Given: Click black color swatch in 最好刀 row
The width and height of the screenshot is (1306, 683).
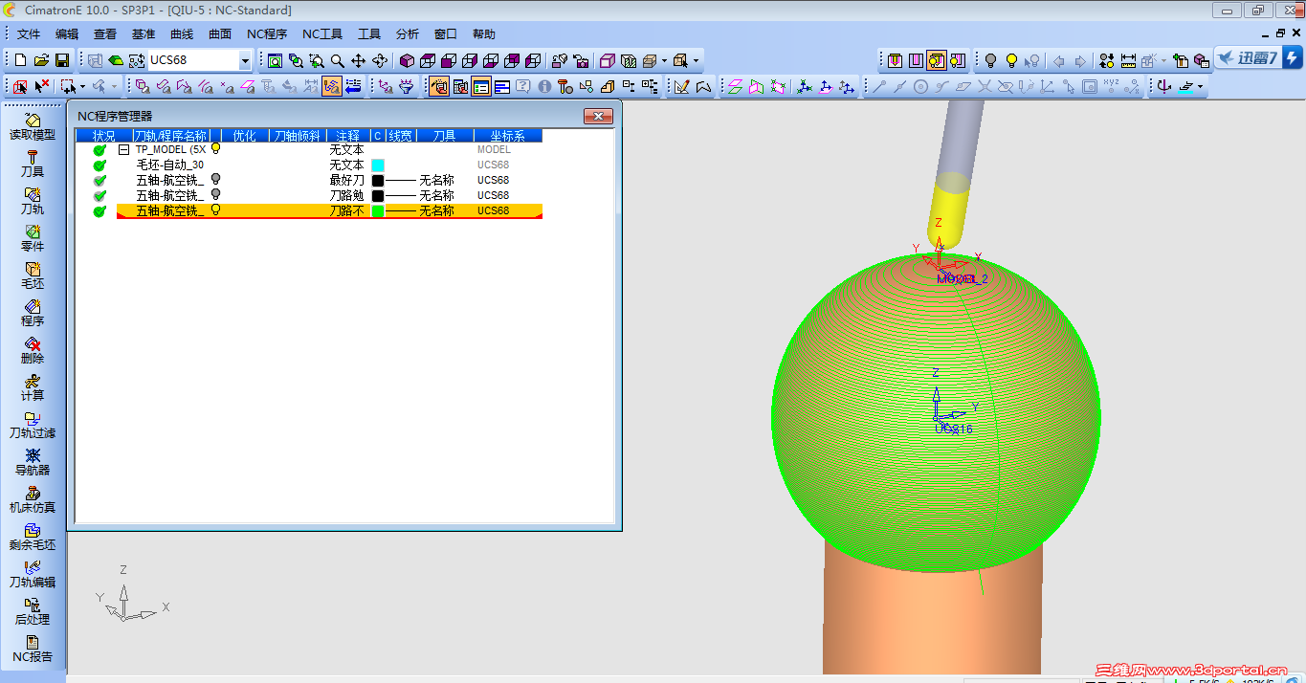Looking at the screenshot, I should [378, 180].
